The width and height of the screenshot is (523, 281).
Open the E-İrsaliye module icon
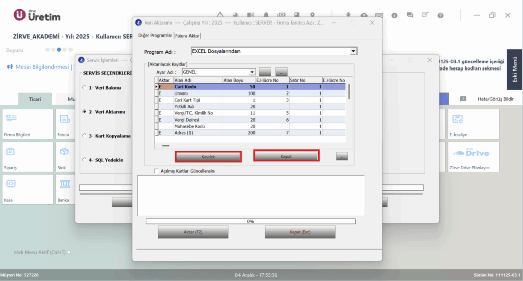click(x=457, y=119)
